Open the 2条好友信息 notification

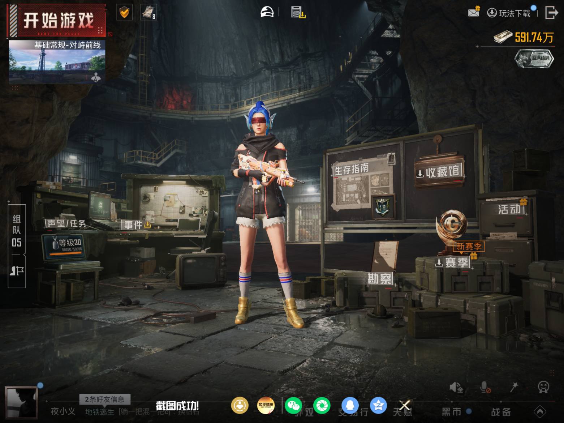click(104, 399)
